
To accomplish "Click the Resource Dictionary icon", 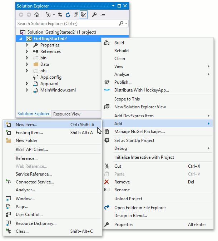I will point(8,223).
